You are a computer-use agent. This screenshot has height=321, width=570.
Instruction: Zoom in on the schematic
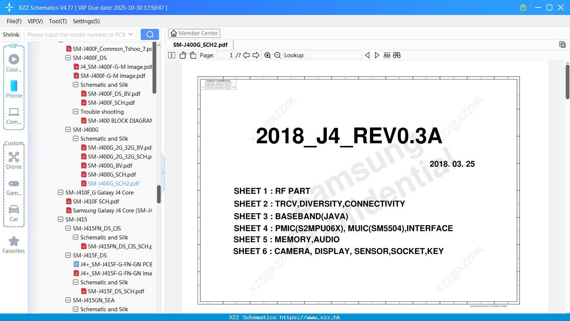(268, 55)
